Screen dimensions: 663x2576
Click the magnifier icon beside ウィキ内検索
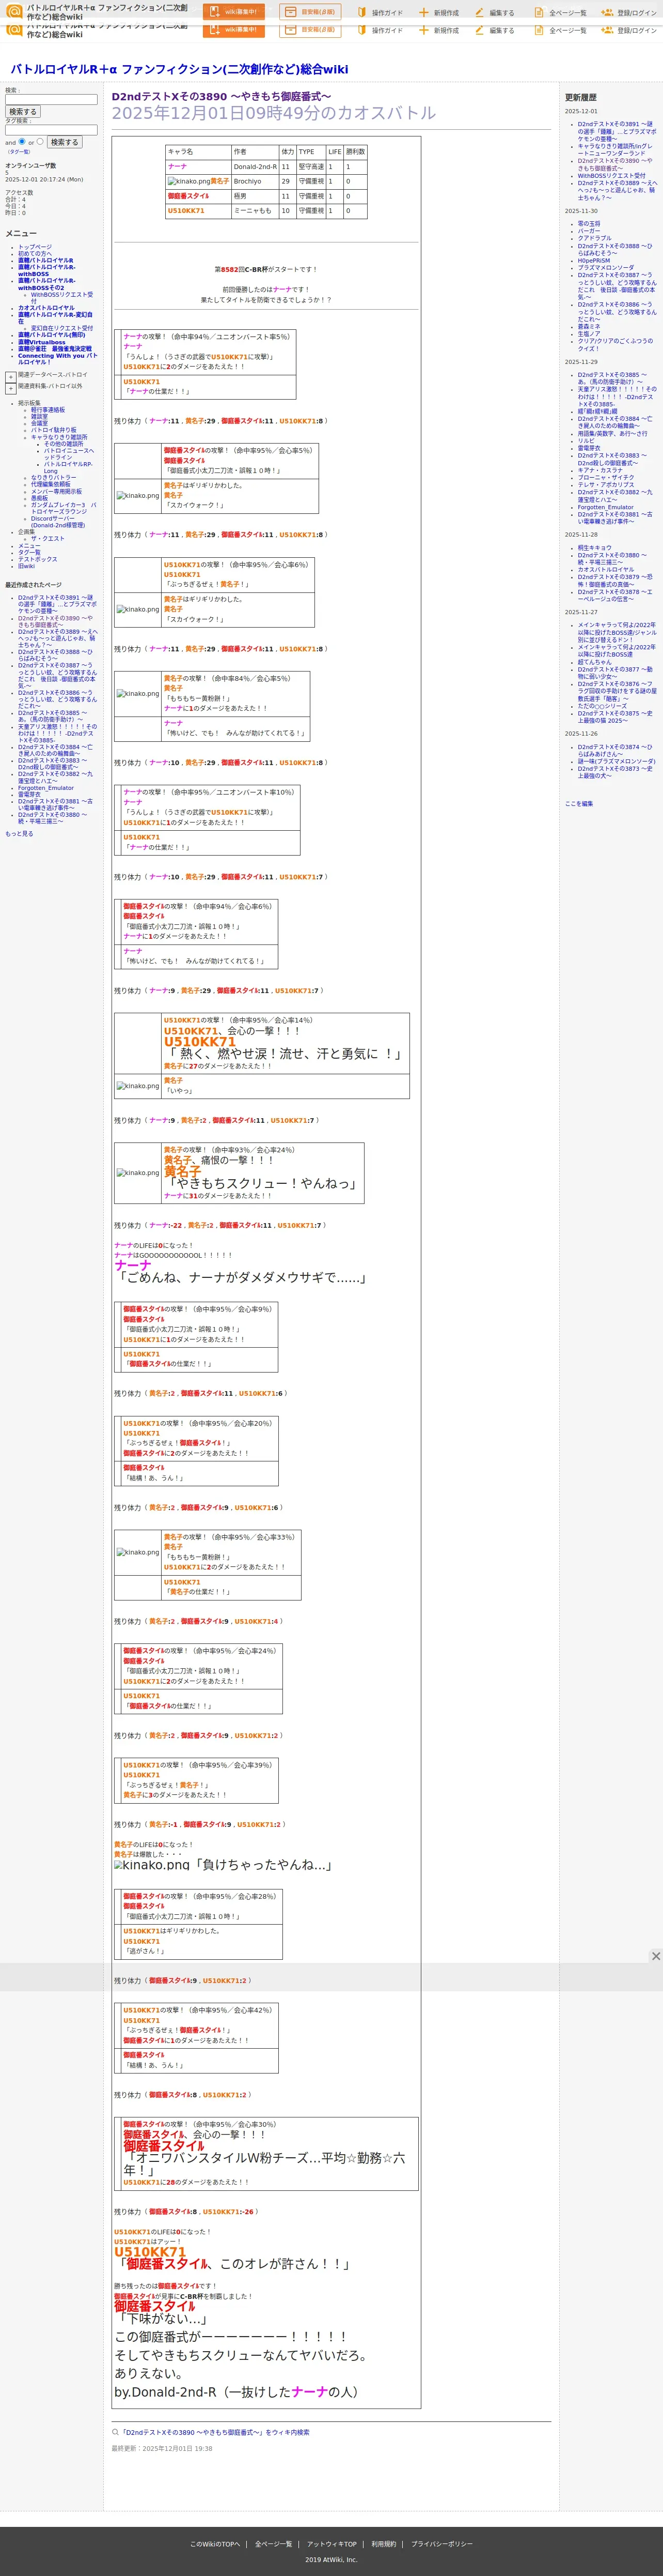pyautogui.click(x=115, y=2432)
